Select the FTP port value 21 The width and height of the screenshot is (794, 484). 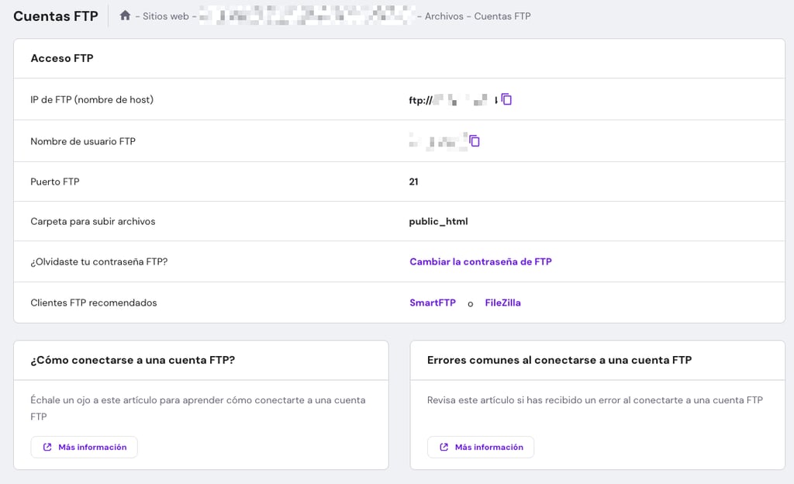click(x=414, y=181)
